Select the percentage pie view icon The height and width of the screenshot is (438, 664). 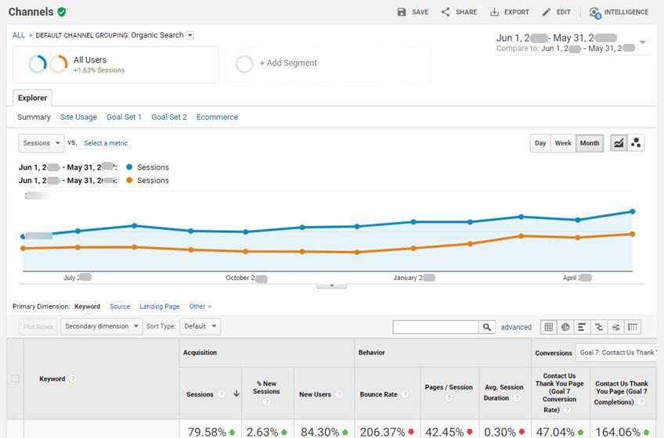coord(565,327)
